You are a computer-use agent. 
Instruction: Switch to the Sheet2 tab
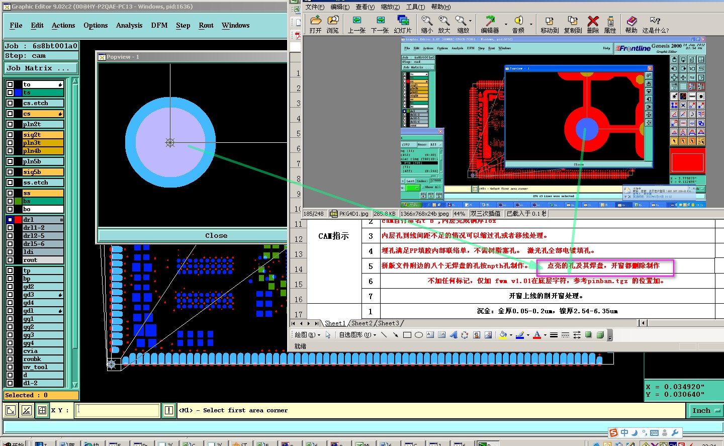pos(362,323)
